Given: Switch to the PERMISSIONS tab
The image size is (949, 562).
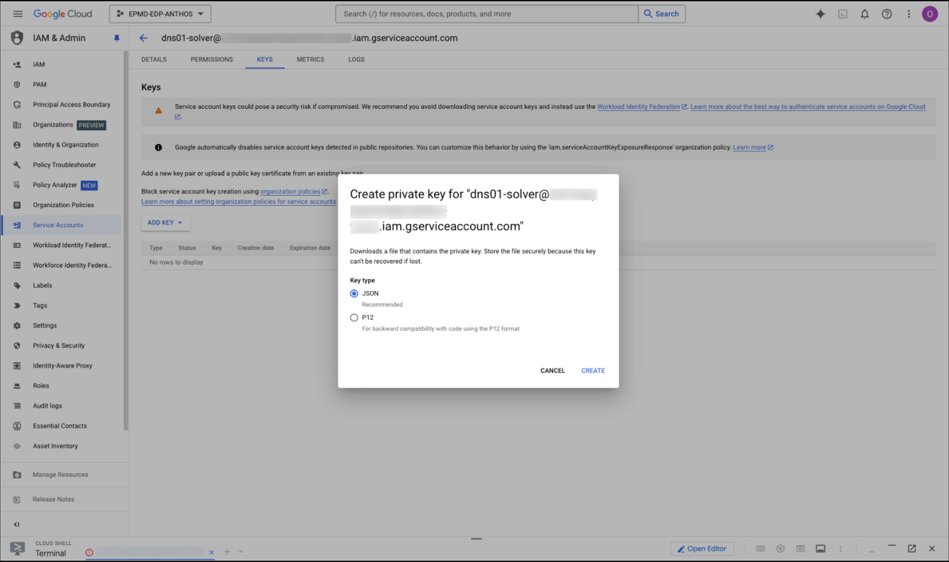Looking at the screenshot, I should coord(212,59).
